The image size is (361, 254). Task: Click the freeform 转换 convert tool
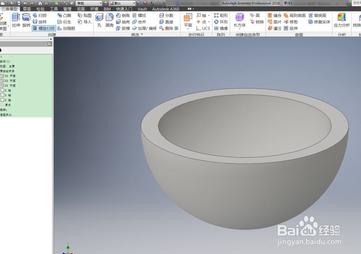pos(257,22)
